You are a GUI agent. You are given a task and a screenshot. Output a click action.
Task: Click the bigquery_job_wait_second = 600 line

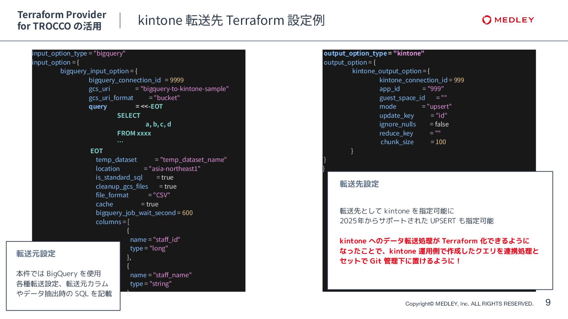pyautogui.click(x=144, y=213)
